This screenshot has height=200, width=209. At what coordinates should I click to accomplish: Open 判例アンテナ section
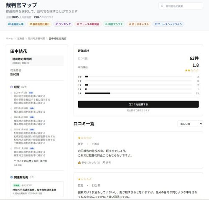(114, 24)
